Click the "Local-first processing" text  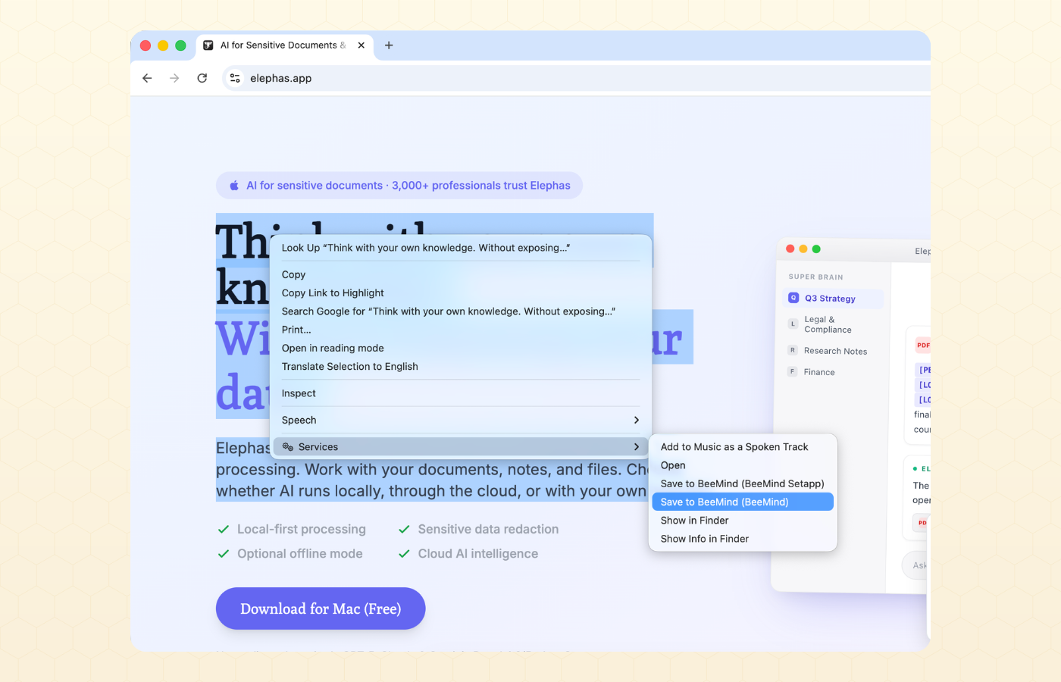(x=302, y=529)
